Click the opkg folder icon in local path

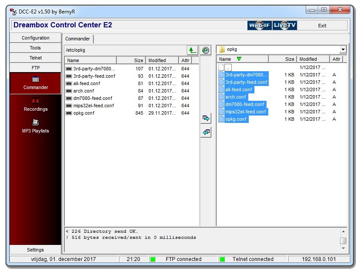pos(222,49)
